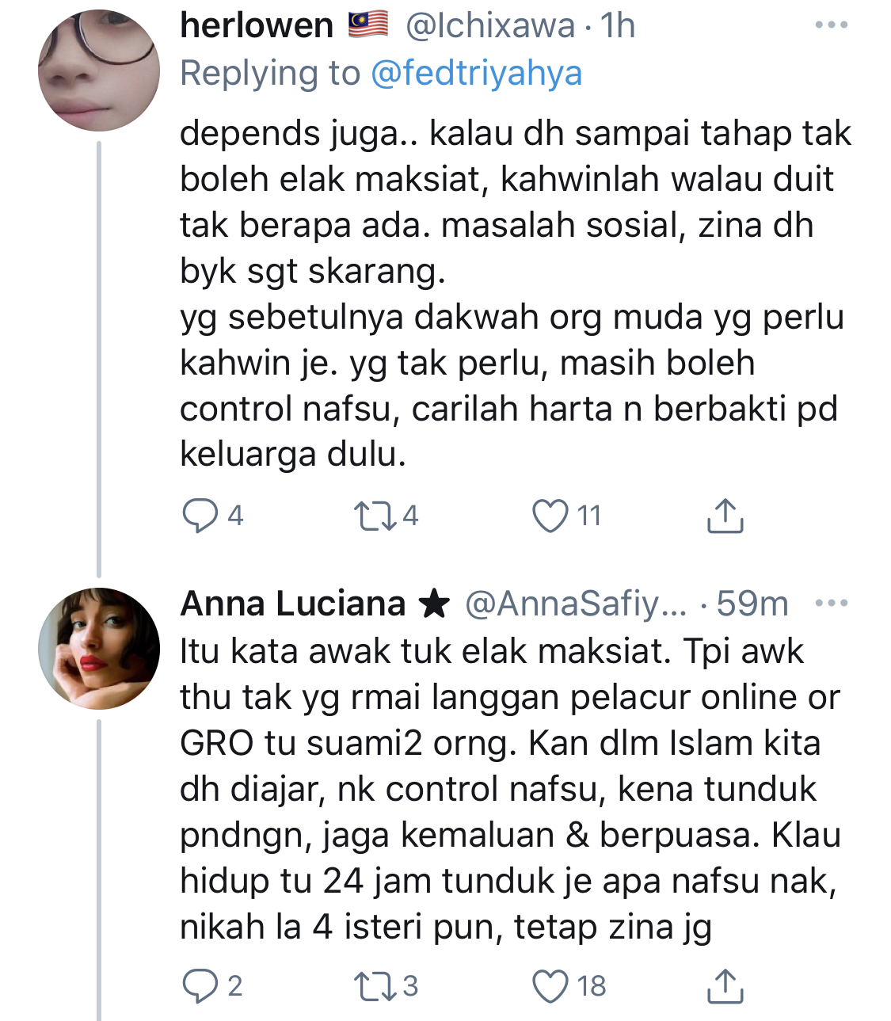Share herlowen's tweet
891x1021 pixels.
pyautogui.click(x=724, y=516)
